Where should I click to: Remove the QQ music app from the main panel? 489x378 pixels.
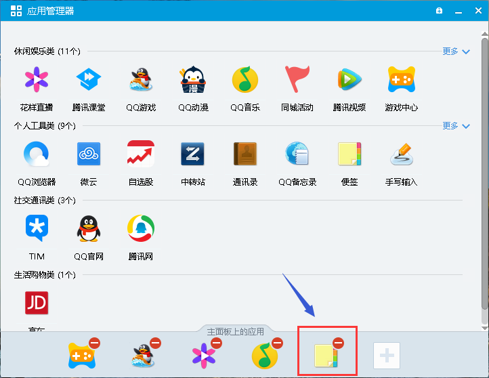pyautogui.click(x=277, y=343)
